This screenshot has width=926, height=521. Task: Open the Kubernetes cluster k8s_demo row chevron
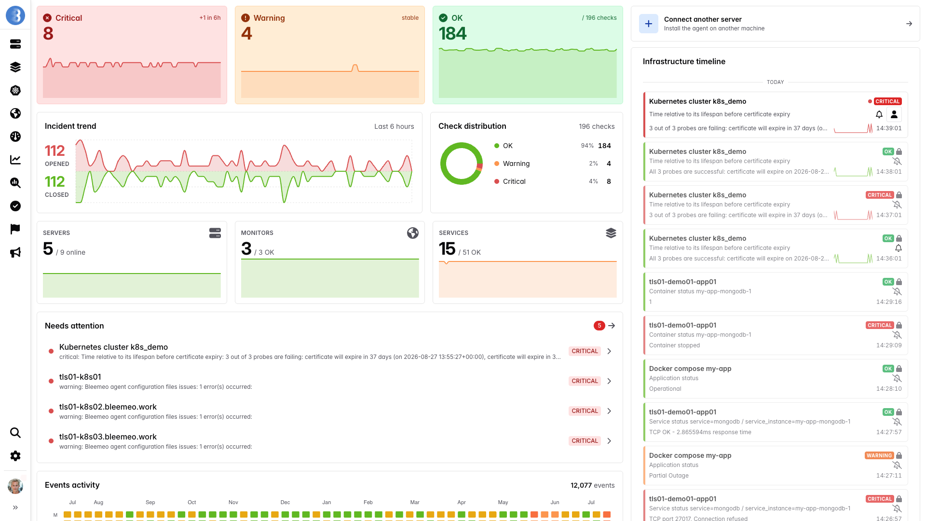tap(609, 351)
